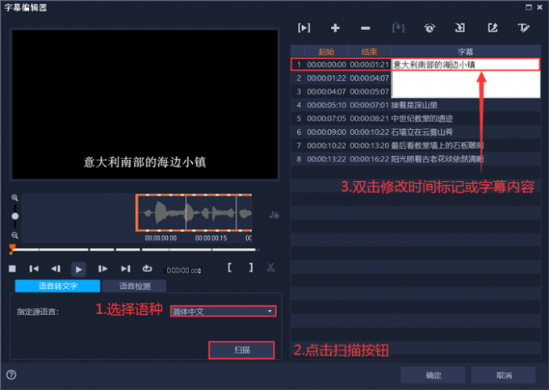The width and height of the screenshot is (549, 390).
Task: Open the text options T icon
Action: pyautogui.click(x=524, y=27)
